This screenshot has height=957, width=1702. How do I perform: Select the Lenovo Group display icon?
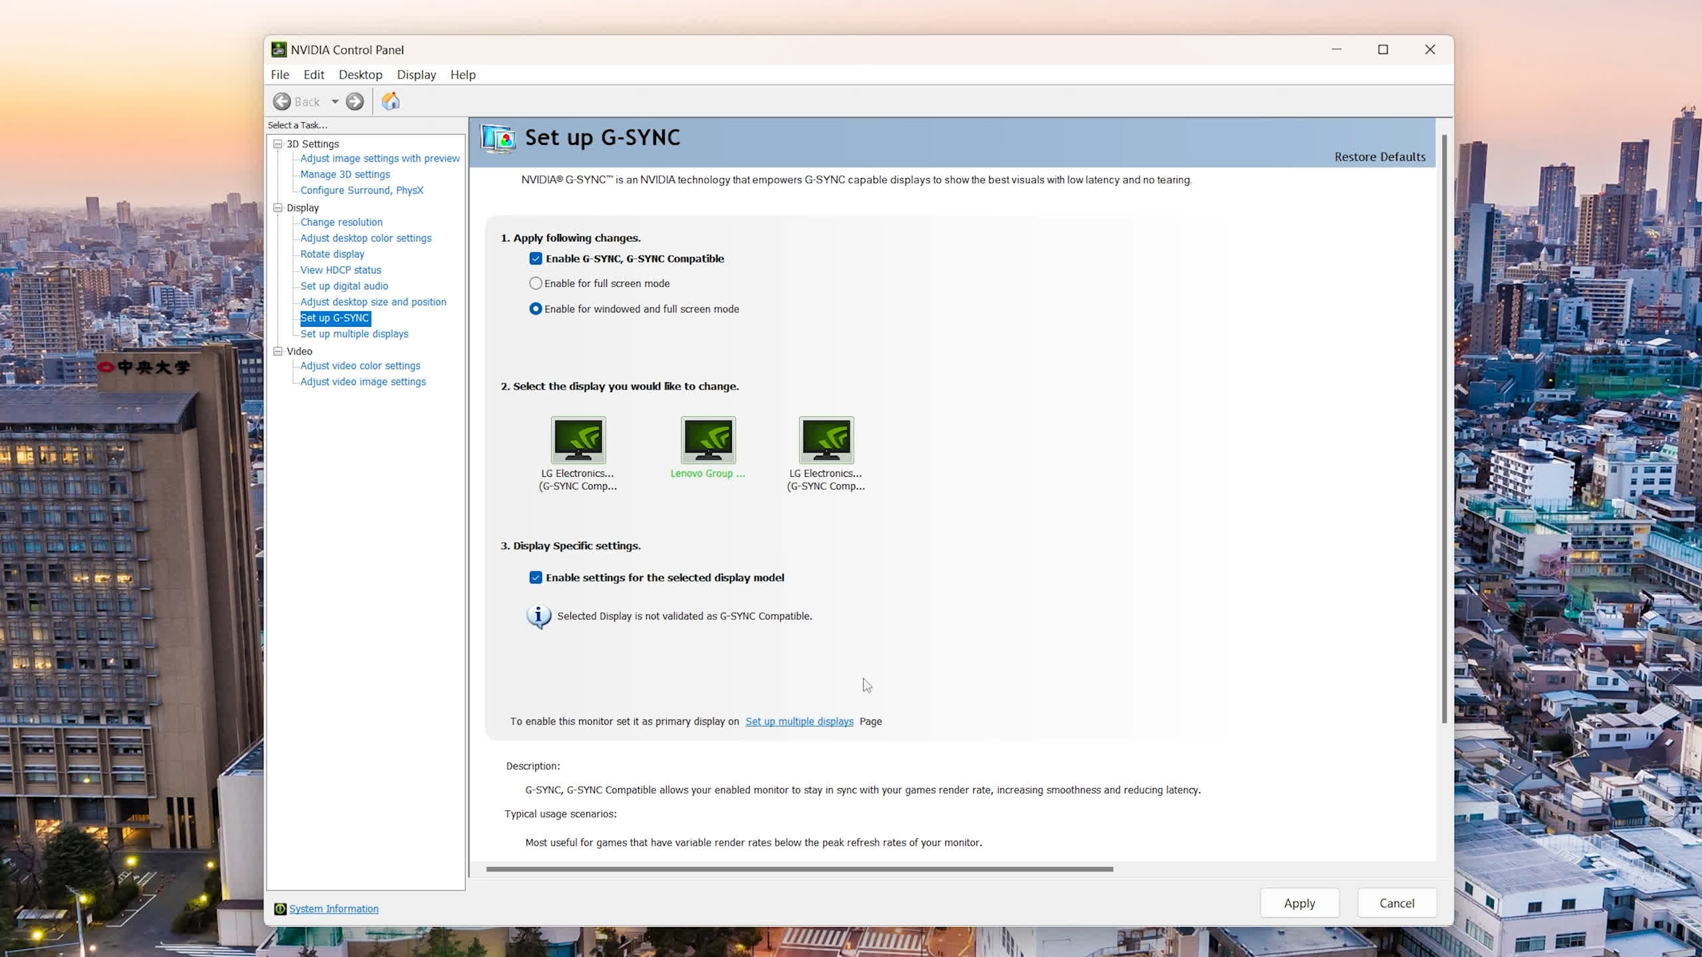click(708, 439)
